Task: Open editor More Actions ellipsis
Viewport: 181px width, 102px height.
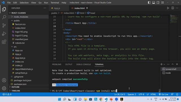Action: point(177,8)
